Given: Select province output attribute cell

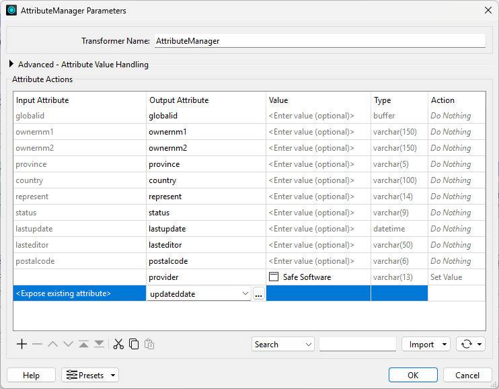Looking at the screenshot, I should click(206, 164).
